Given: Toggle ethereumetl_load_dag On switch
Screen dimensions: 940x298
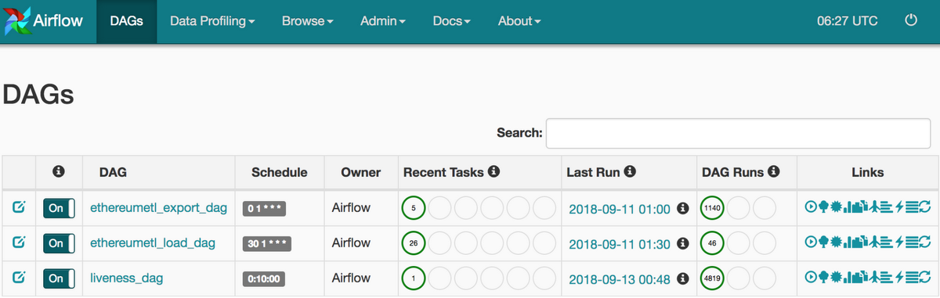Looking at the screenshot, I should pos(59,243).
